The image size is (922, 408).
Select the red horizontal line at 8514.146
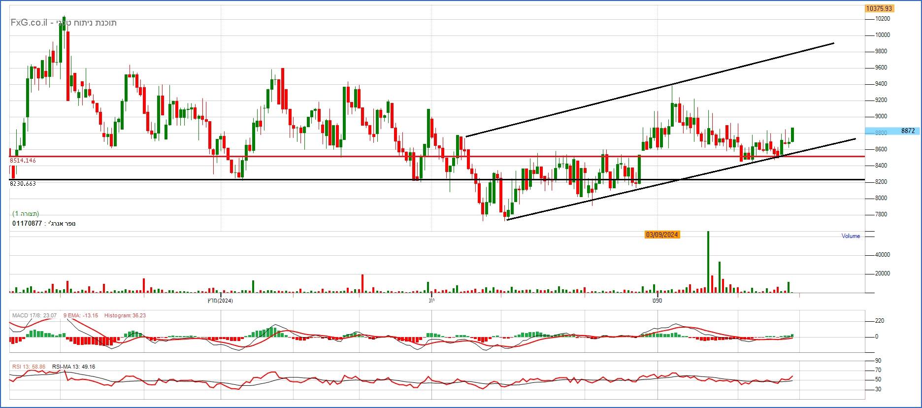(x=437, y=157)
